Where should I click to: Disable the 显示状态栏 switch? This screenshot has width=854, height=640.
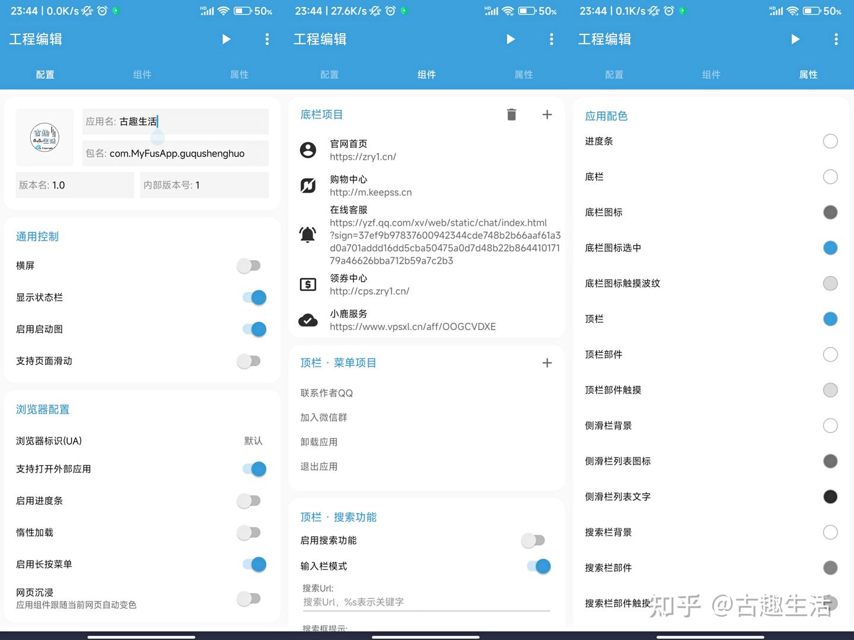point(255,297)
